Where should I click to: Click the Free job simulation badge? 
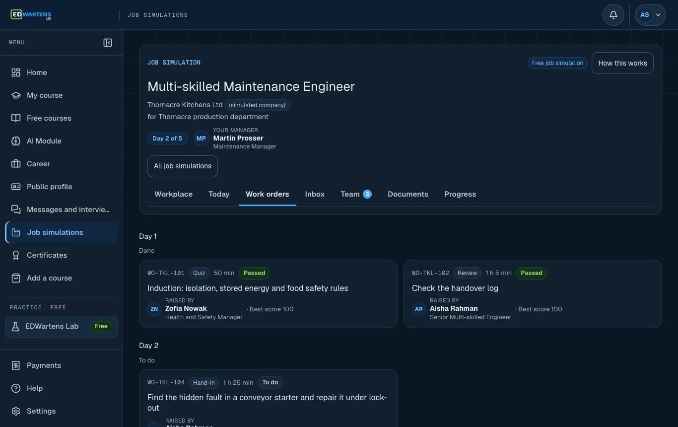click(x=557, y=63)
